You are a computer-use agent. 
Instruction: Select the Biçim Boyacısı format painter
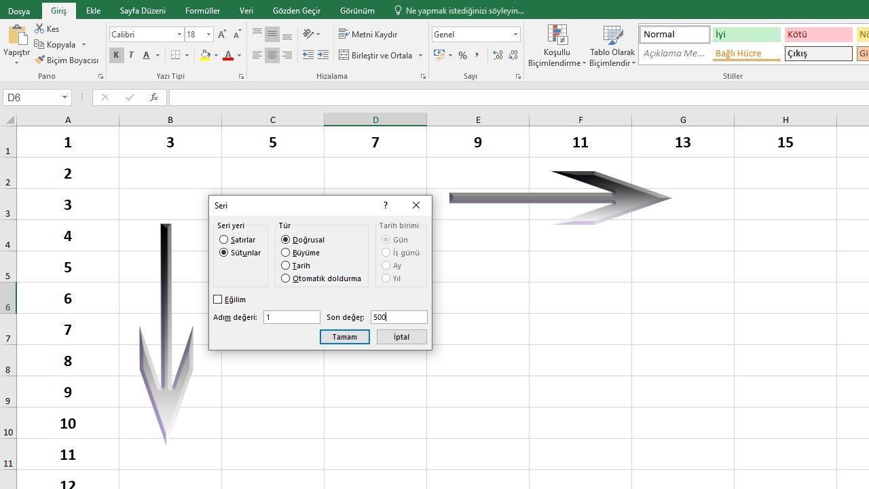[67, 60]
